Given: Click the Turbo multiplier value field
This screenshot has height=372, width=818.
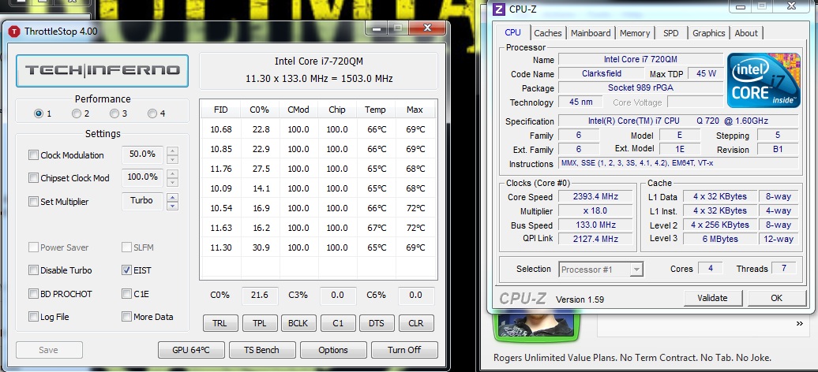Looking at the screenshot, I should tap(142, 202).
